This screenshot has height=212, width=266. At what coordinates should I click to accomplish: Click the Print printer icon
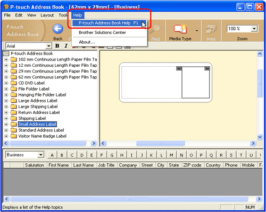(211, 29)
